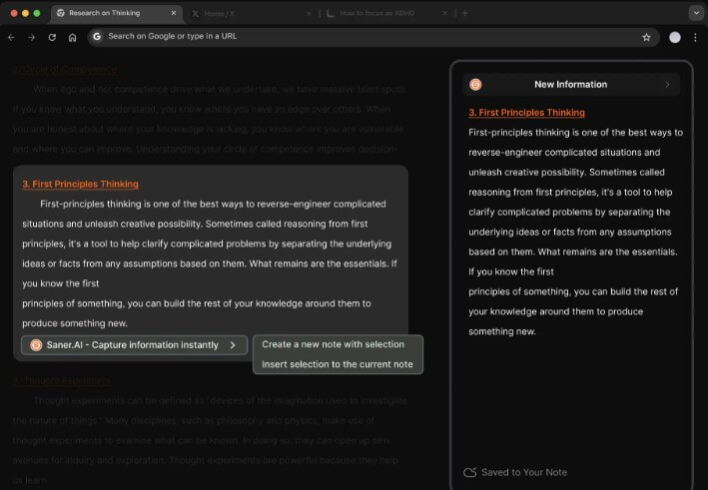Open 3. First Principles Thinking link in note panel
Viewport: 708px width, 490px height.
(x=526, y=113)
